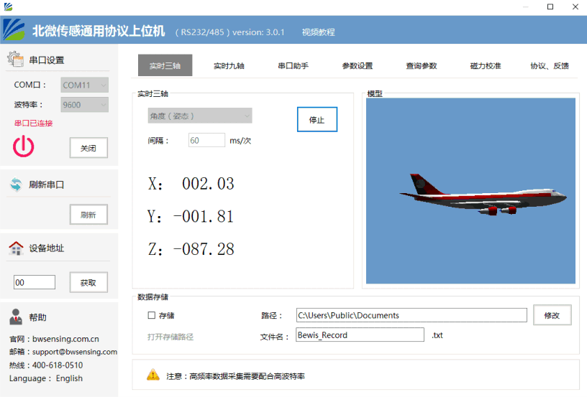Open the 协议、反馈 tab
Viewport: 587px width, 397px height.
click(x=550, y=66)
